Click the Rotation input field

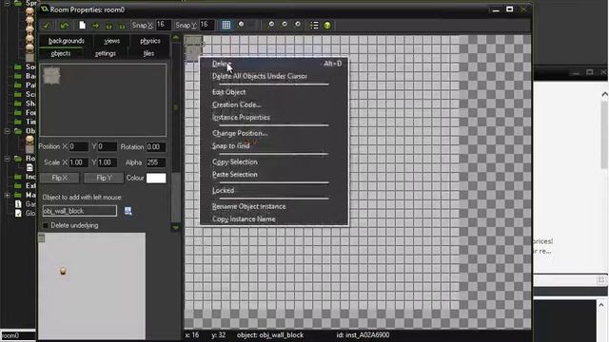[156, 147]
